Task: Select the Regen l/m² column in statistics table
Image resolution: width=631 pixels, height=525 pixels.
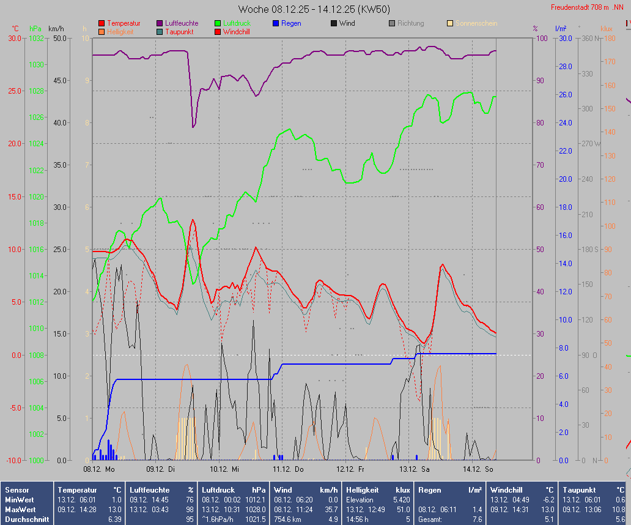Action: (451, 490)
